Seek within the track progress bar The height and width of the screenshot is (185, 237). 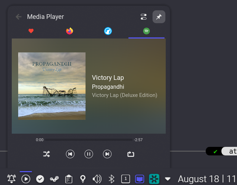click(89, 140)
